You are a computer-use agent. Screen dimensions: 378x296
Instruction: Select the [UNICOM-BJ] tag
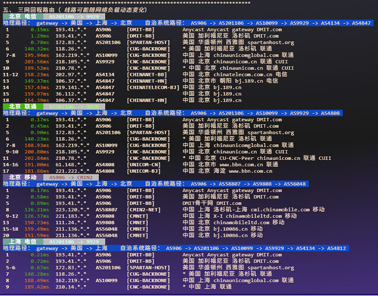[144, 171]
